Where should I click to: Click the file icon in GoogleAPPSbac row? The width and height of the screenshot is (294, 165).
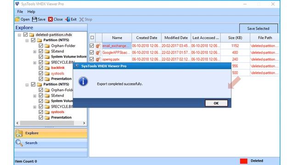[98, 53]
